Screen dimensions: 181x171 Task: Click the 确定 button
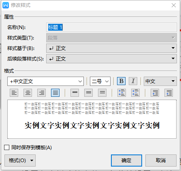click(126, 161)
